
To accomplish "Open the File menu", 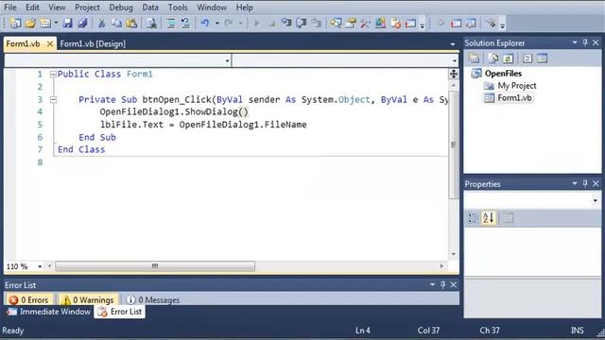I will pos(10,8).
